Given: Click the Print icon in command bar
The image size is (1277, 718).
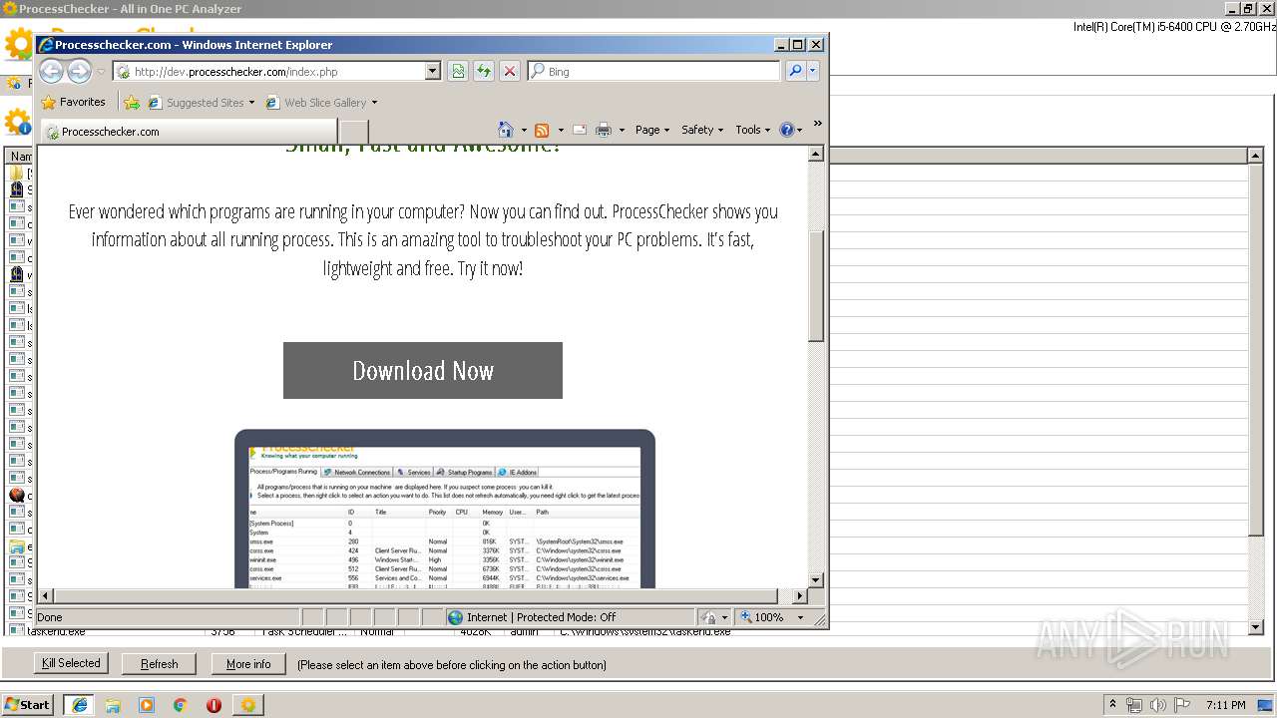Looking at the screenshot, I should tap(604, 130).
